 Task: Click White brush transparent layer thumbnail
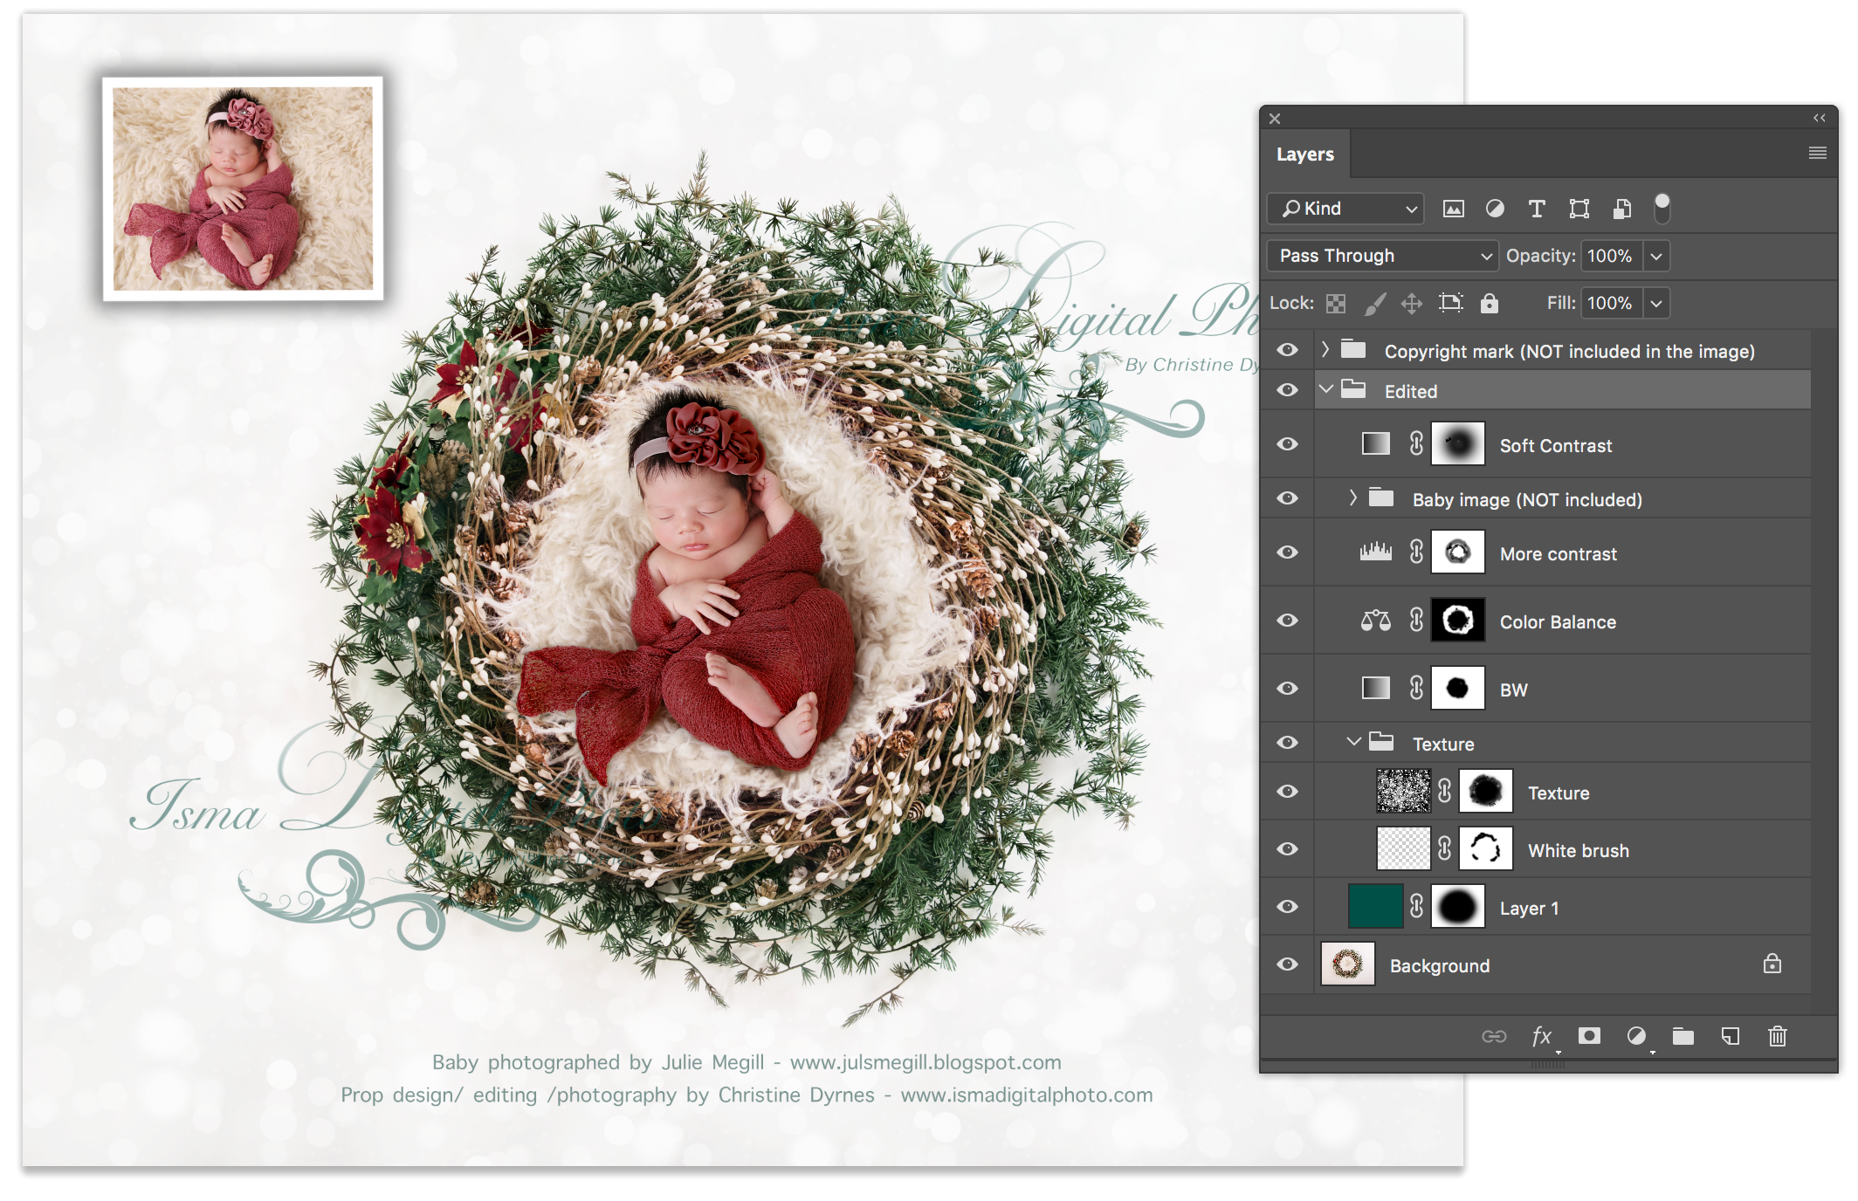tap(1403, 848)
